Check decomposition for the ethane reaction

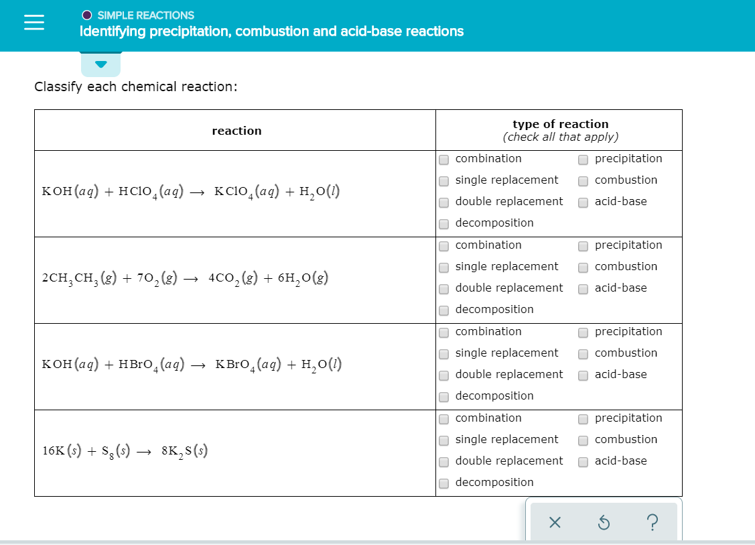pyautogui.click(x=443, y=310)
